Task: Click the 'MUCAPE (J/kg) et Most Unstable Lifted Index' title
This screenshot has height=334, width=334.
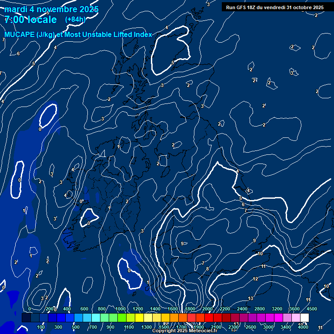Action: [78, 34]
